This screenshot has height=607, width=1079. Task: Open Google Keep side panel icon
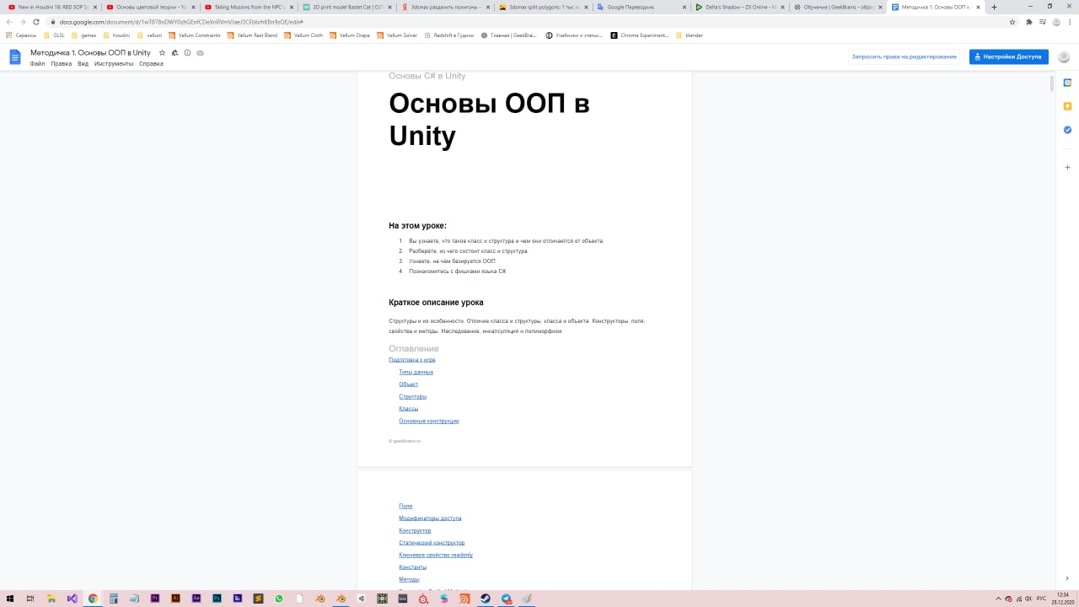click(x=1067, y=106)
